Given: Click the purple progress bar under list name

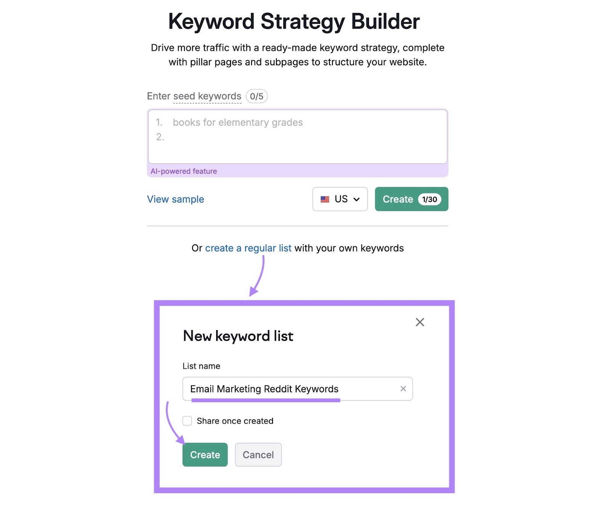Looking at the screenshot, I should [266, 401].
